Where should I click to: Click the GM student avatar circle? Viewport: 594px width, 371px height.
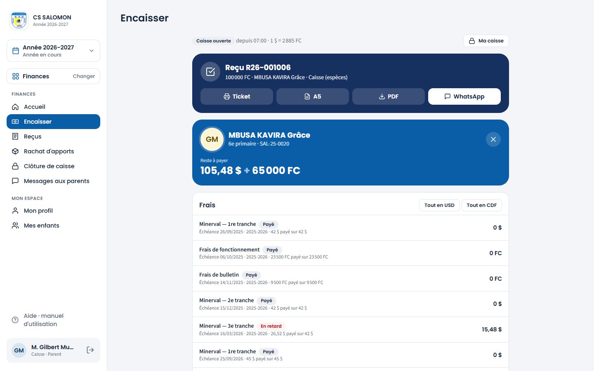[212, 139]
